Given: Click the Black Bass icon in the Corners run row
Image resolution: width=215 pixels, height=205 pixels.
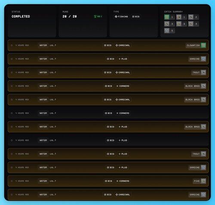Looking at the screenshot, I should (x=203, y=86).
